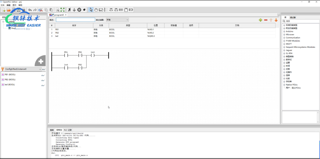This screenshot has width=320, height=159.
Task: Toggle debug glasses for PB2 (BOOL)
Action: click(x=43, y=80)
